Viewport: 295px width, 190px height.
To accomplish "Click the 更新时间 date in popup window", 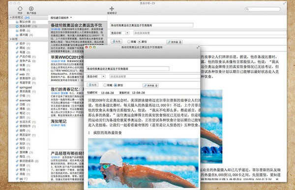I will [x=138, y=93].
